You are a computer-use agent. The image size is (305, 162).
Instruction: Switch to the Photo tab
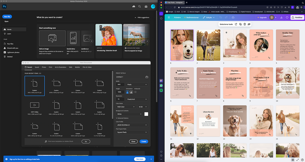[x=44, y=67]
